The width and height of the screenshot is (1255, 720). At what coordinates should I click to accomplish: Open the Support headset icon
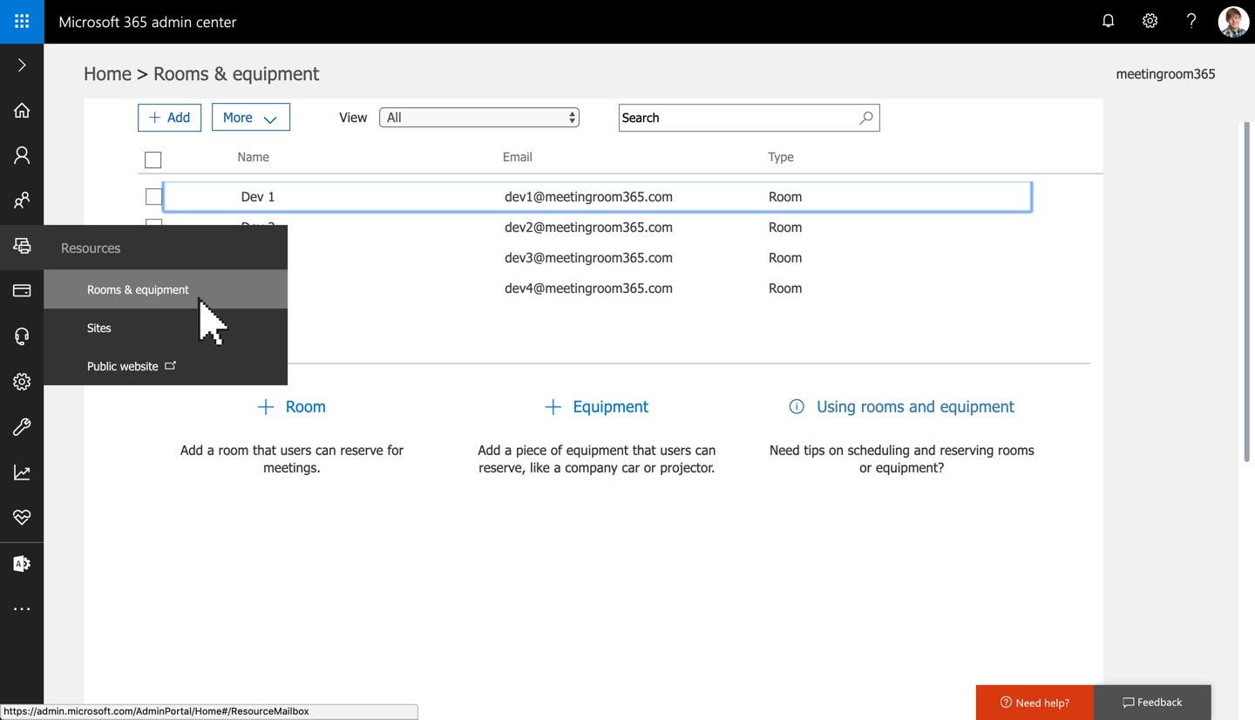pyautogui.click(x=22, y=336)
